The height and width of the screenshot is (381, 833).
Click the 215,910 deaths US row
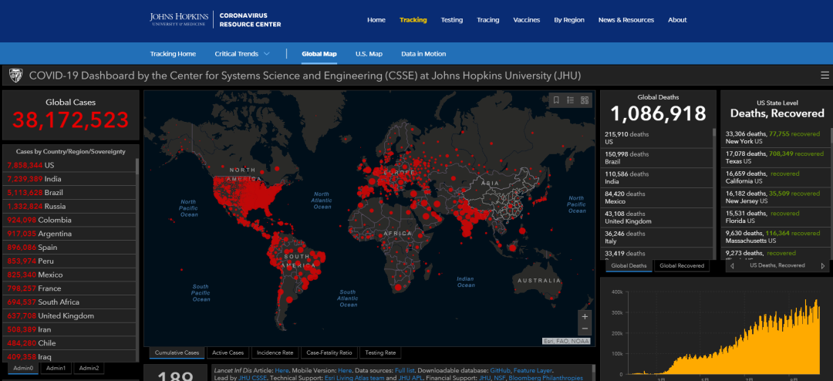coord(656,138)
